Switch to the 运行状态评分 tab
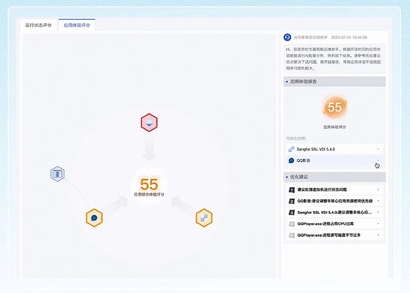The width and height of the screenshot is (410, 293). point(39,25)
